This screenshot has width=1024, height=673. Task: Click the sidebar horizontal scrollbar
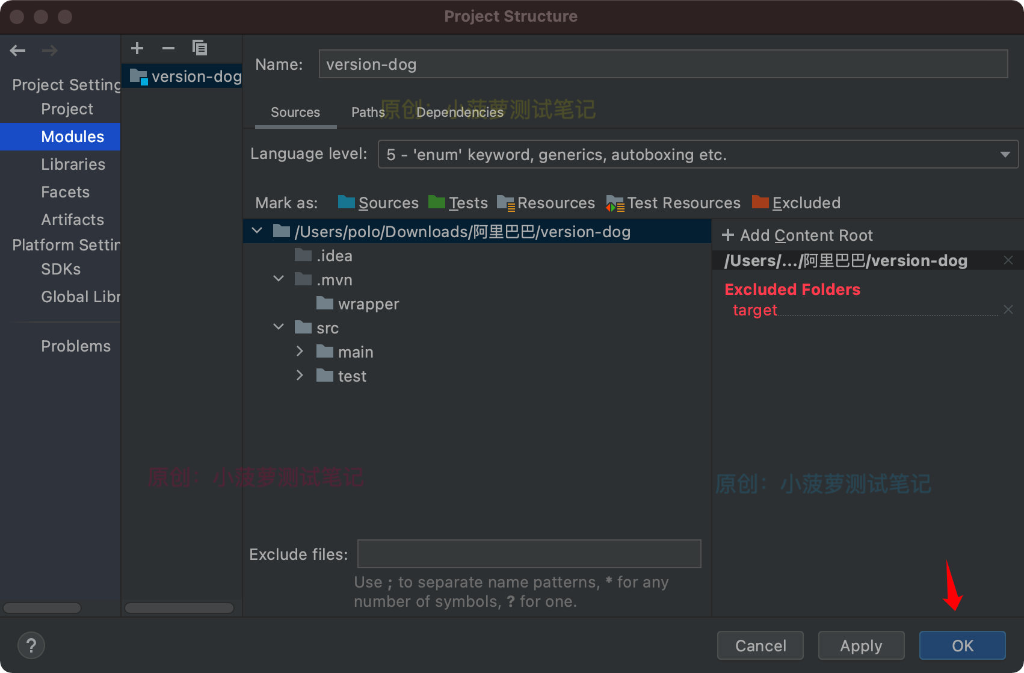click(42, 608)
